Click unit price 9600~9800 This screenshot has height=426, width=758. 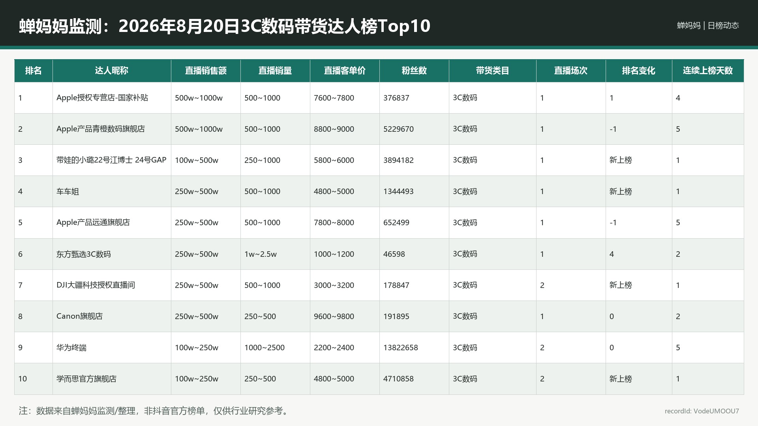(x=334, y=316)
